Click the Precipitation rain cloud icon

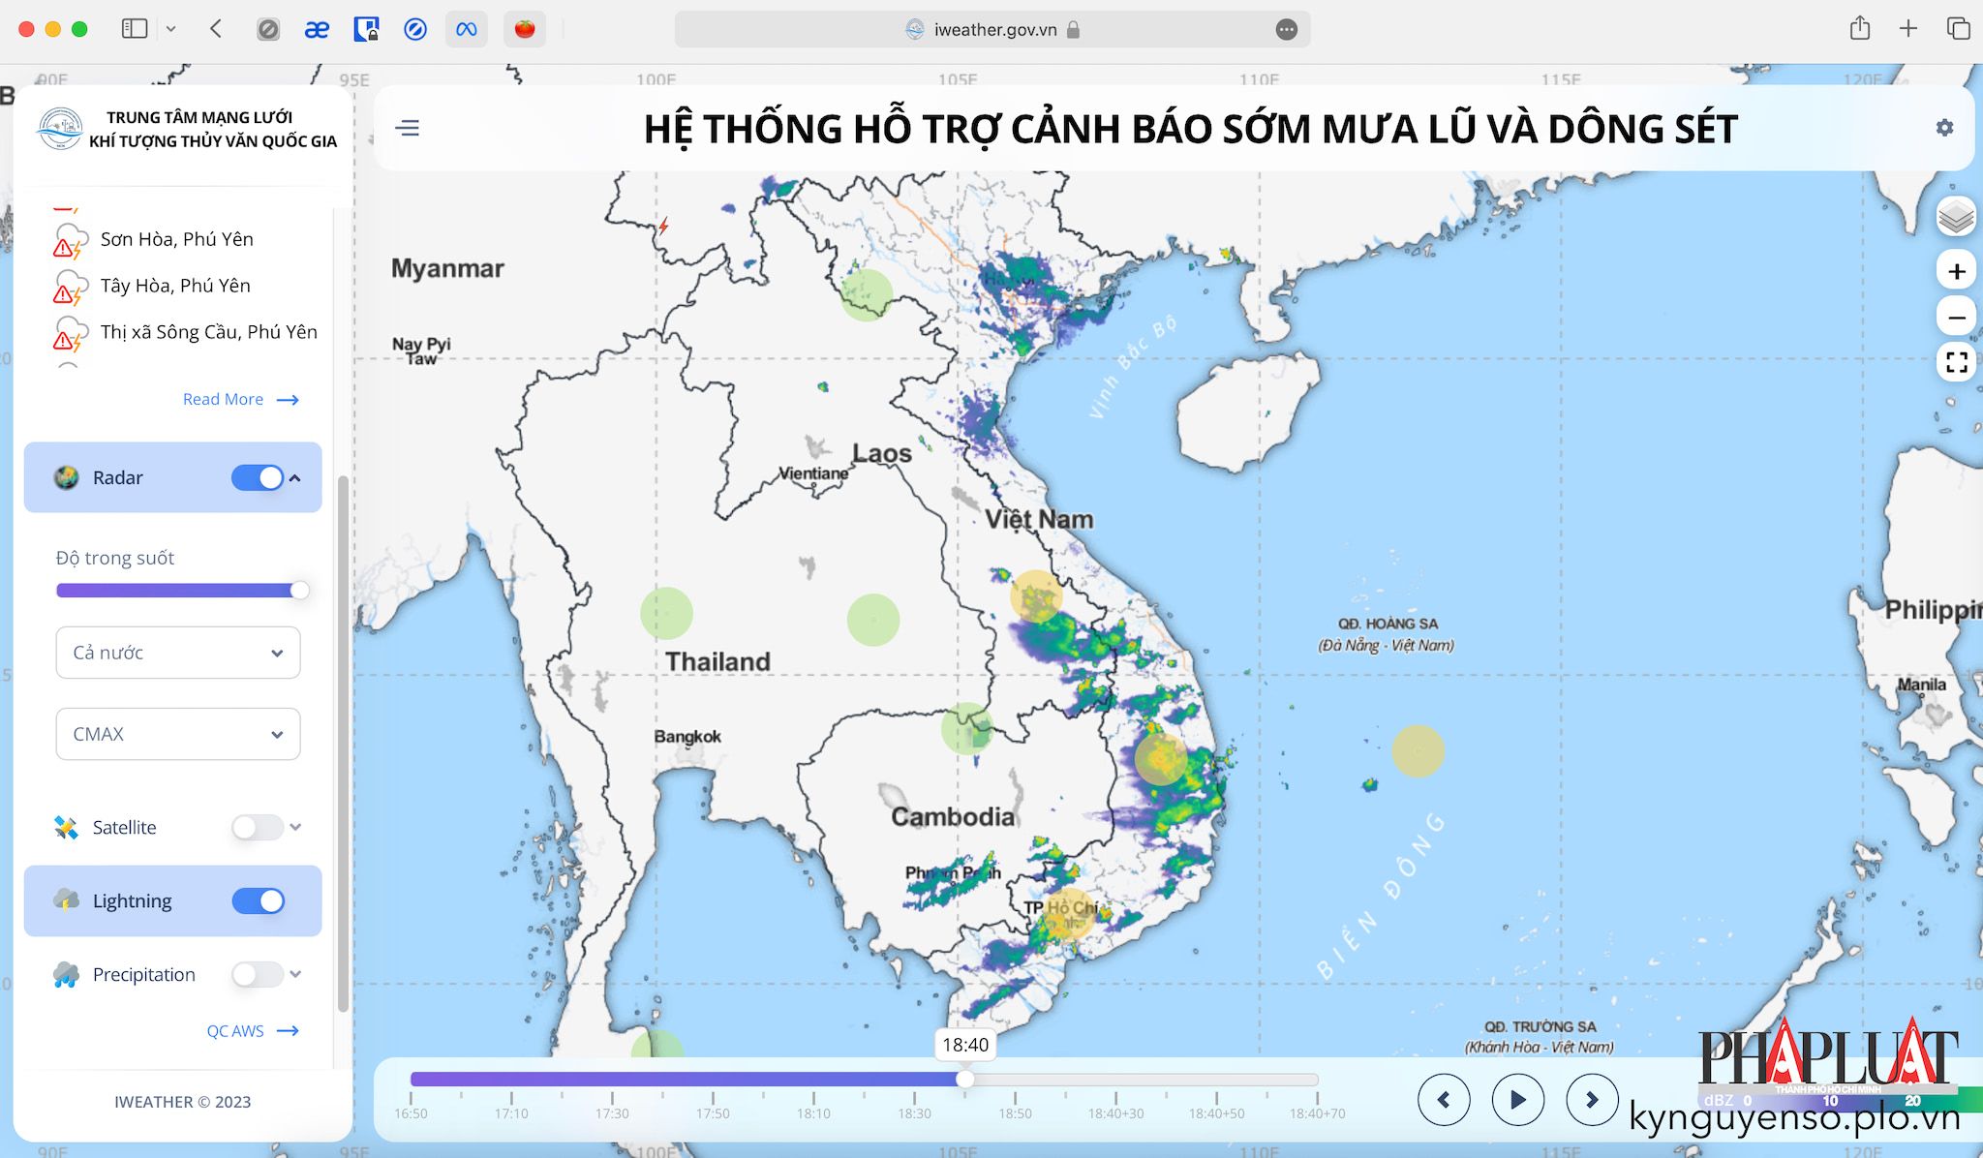pyautogui.click(x=64, y=974)
